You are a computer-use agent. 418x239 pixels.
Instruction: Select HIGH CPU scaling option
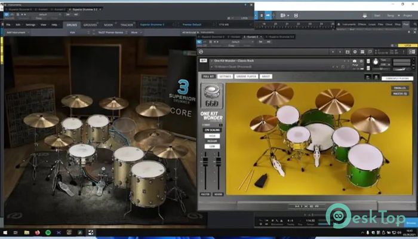(x=212, y=136)
